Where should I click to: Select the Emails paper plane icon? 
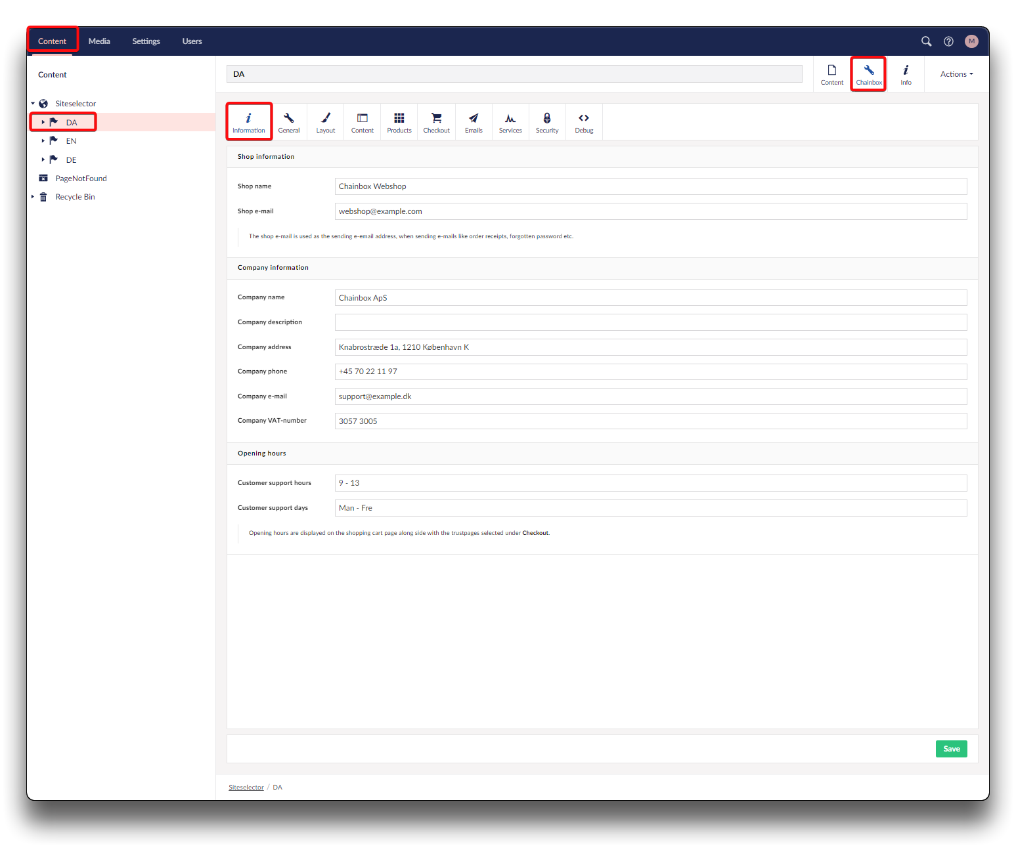(x=474, y=122)
